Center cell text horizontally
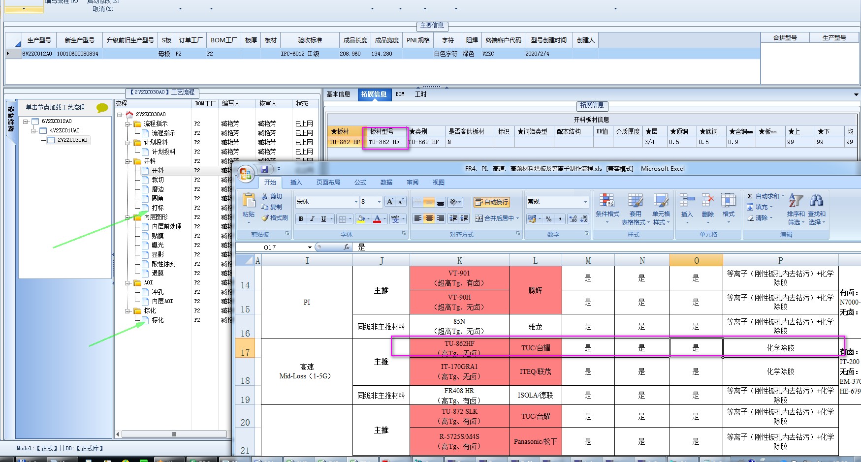This screenshot has width=861, height=462. [x=429, y=218]
